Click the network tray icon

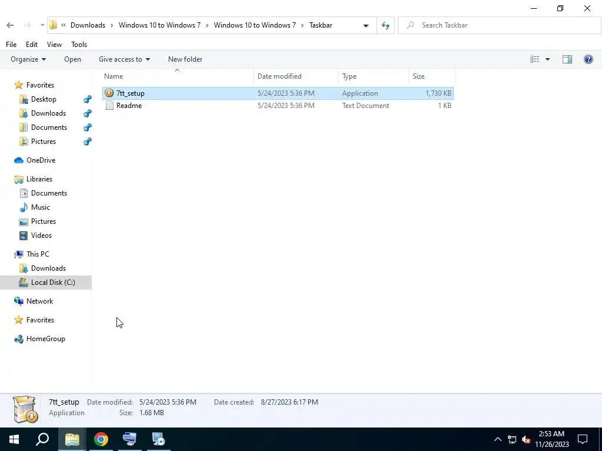pyautogui.click(x=512, y=439)
